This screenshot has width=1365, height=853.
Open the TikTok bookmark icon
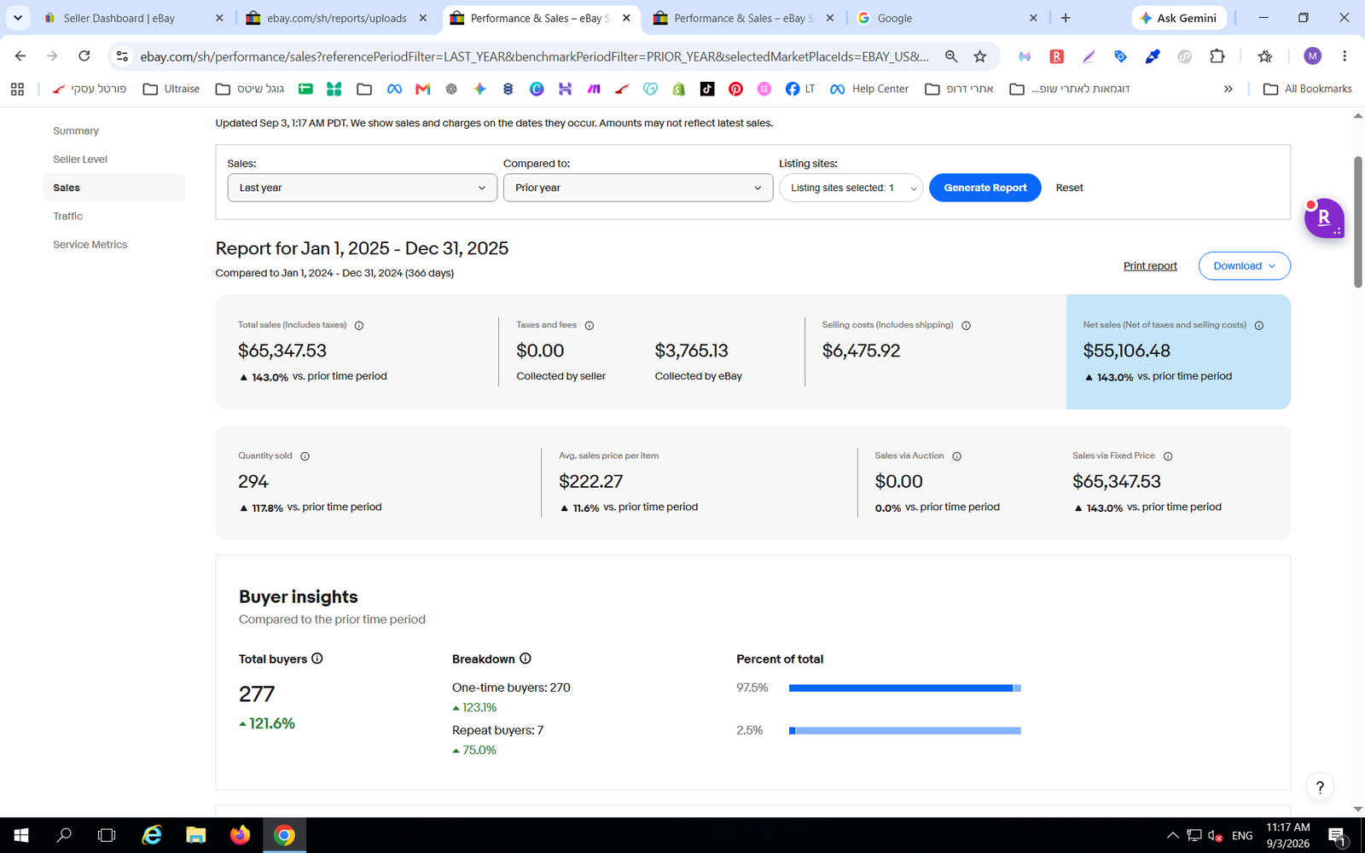pyautogui.click(x=707, y=89)
